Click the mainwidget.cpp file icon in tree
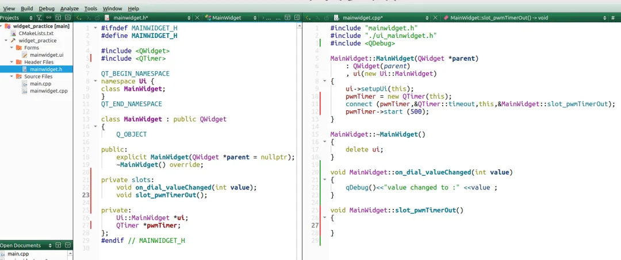 click(x=25, y=91)
